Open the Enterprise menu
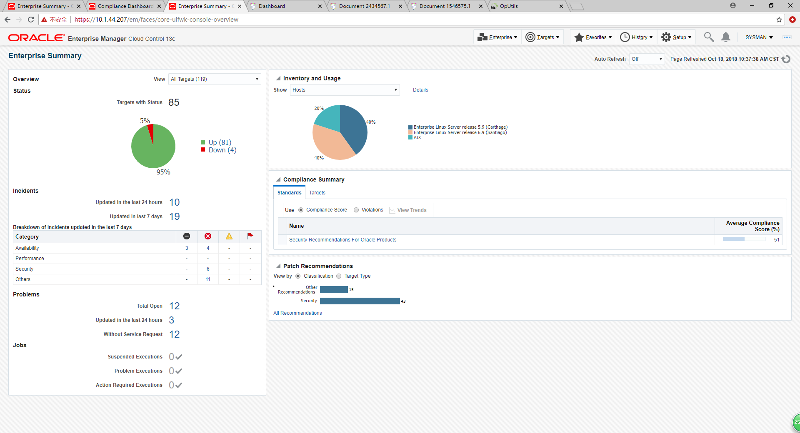 tap(498, 37)
